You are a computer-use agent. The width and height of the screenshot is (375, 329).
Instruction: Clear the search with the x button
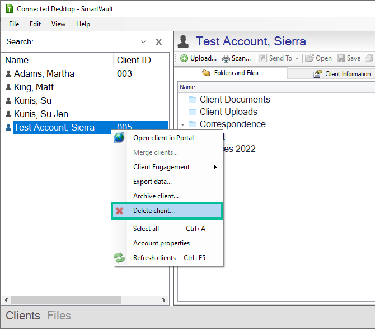coord(158,42)
